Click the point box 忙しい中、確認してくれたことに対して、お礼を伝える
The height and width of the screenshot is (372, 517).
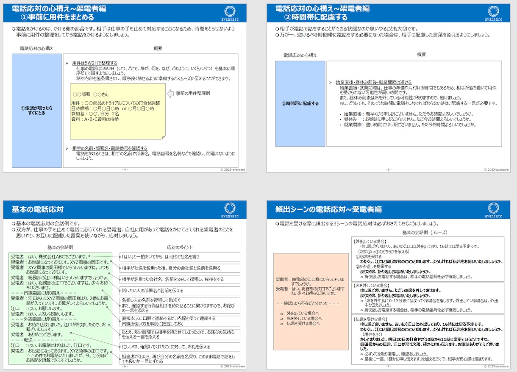point(180,347)
